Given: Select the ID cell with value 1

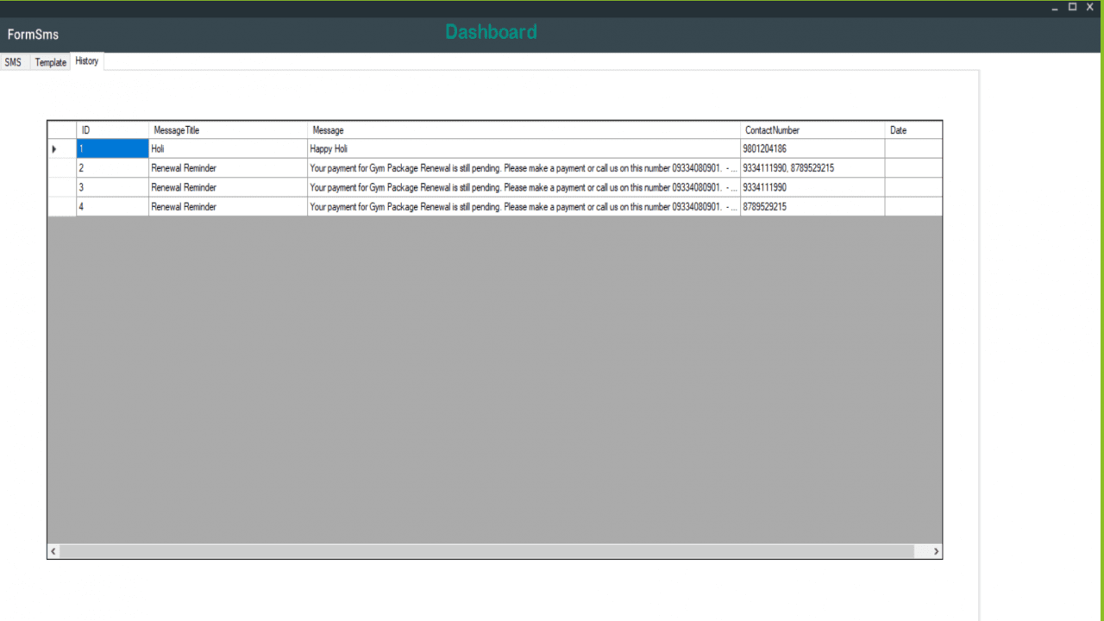Looking at the screenshot, I should pos(112,149).
